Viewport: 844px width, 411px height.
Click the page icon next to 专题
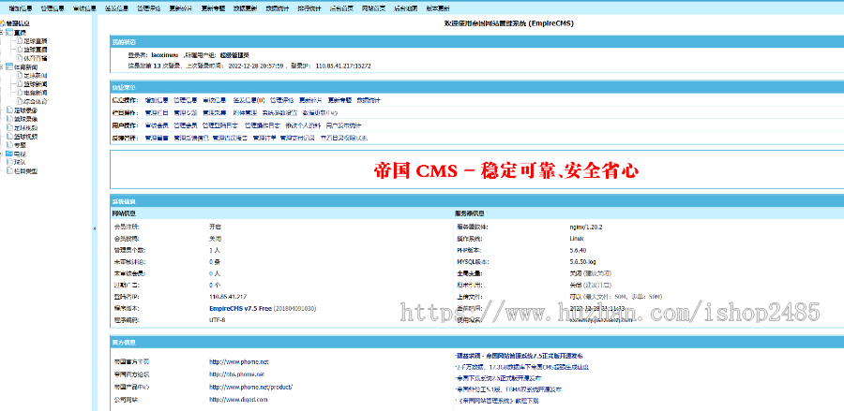pos(9,145)
